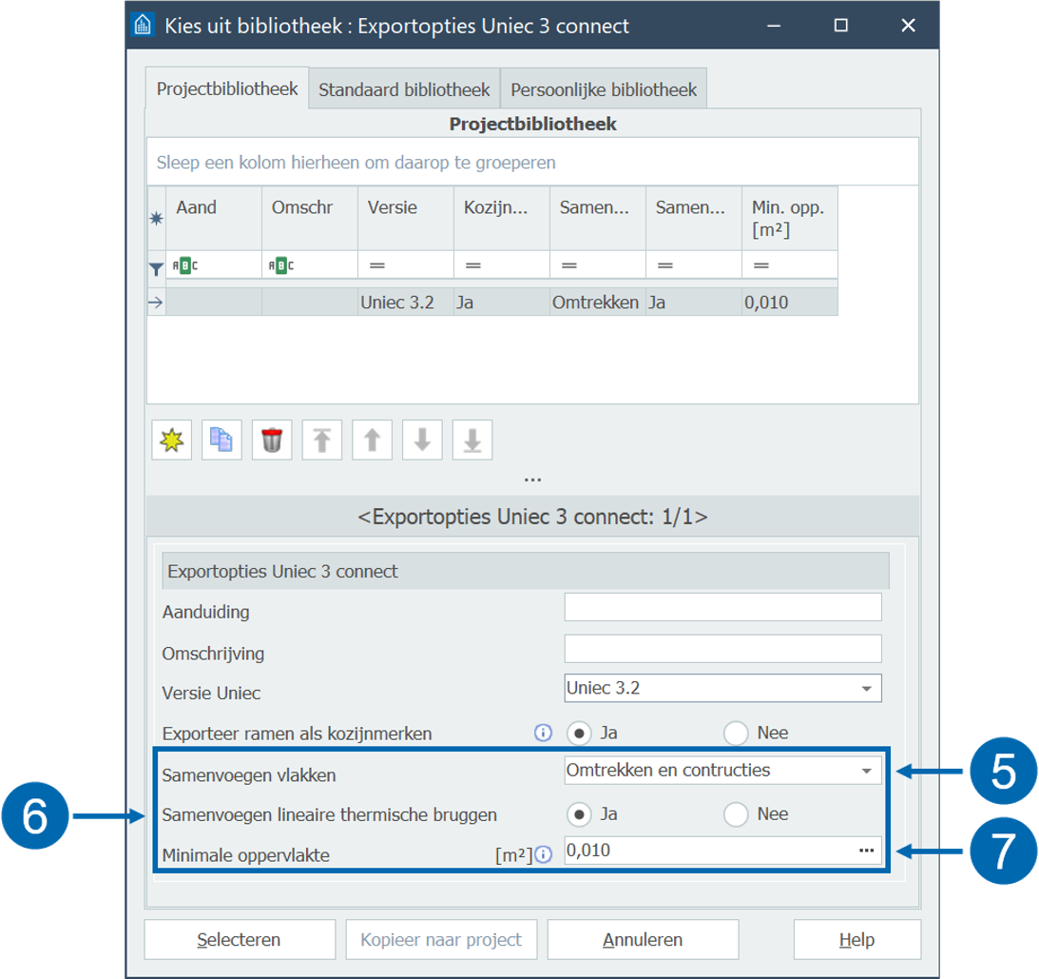This screenshot has width=1039, height=979.
Task: Click info icon next to Minimale oppervlakte
Action: pos(544,854)
